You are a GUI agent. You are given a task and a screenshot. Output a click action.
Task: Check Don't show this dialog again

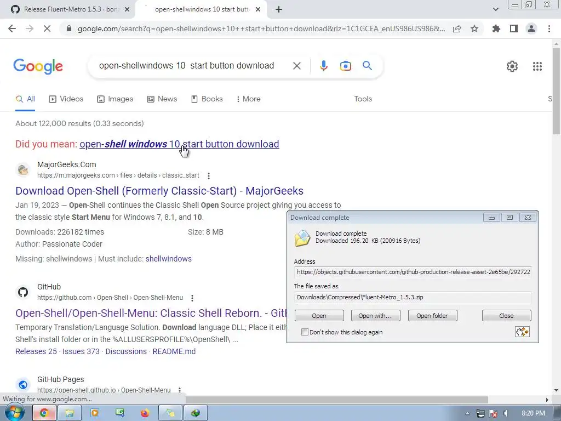pos(305,332)
